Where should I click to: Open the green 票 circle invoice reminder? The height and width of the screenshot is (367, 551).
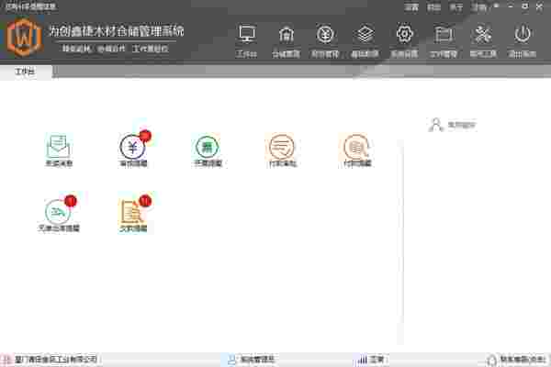(208, 147)
